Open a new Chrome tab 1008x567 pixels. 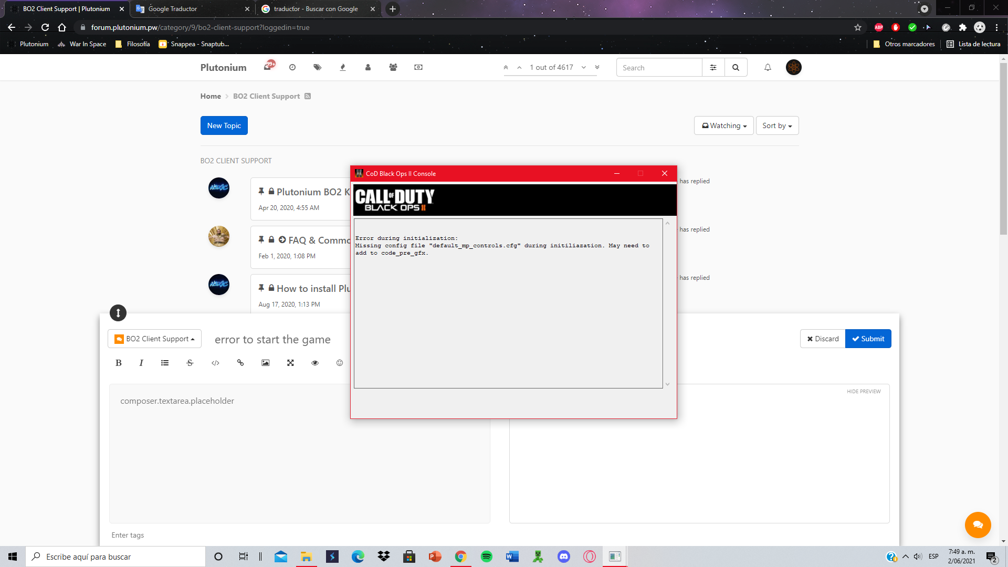pos(392,9)
